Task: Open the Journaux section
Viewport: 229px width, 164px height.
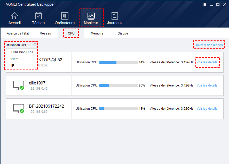Action: point(115,18)
